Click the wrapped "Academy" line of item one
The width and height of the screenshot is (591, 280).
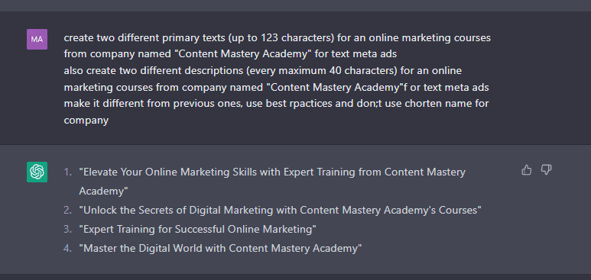click(x=104, y=191)
